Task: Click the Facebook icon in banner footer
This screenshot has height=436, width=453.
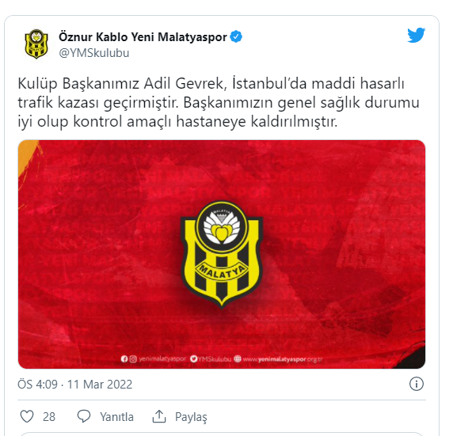Action: (124, 359)
